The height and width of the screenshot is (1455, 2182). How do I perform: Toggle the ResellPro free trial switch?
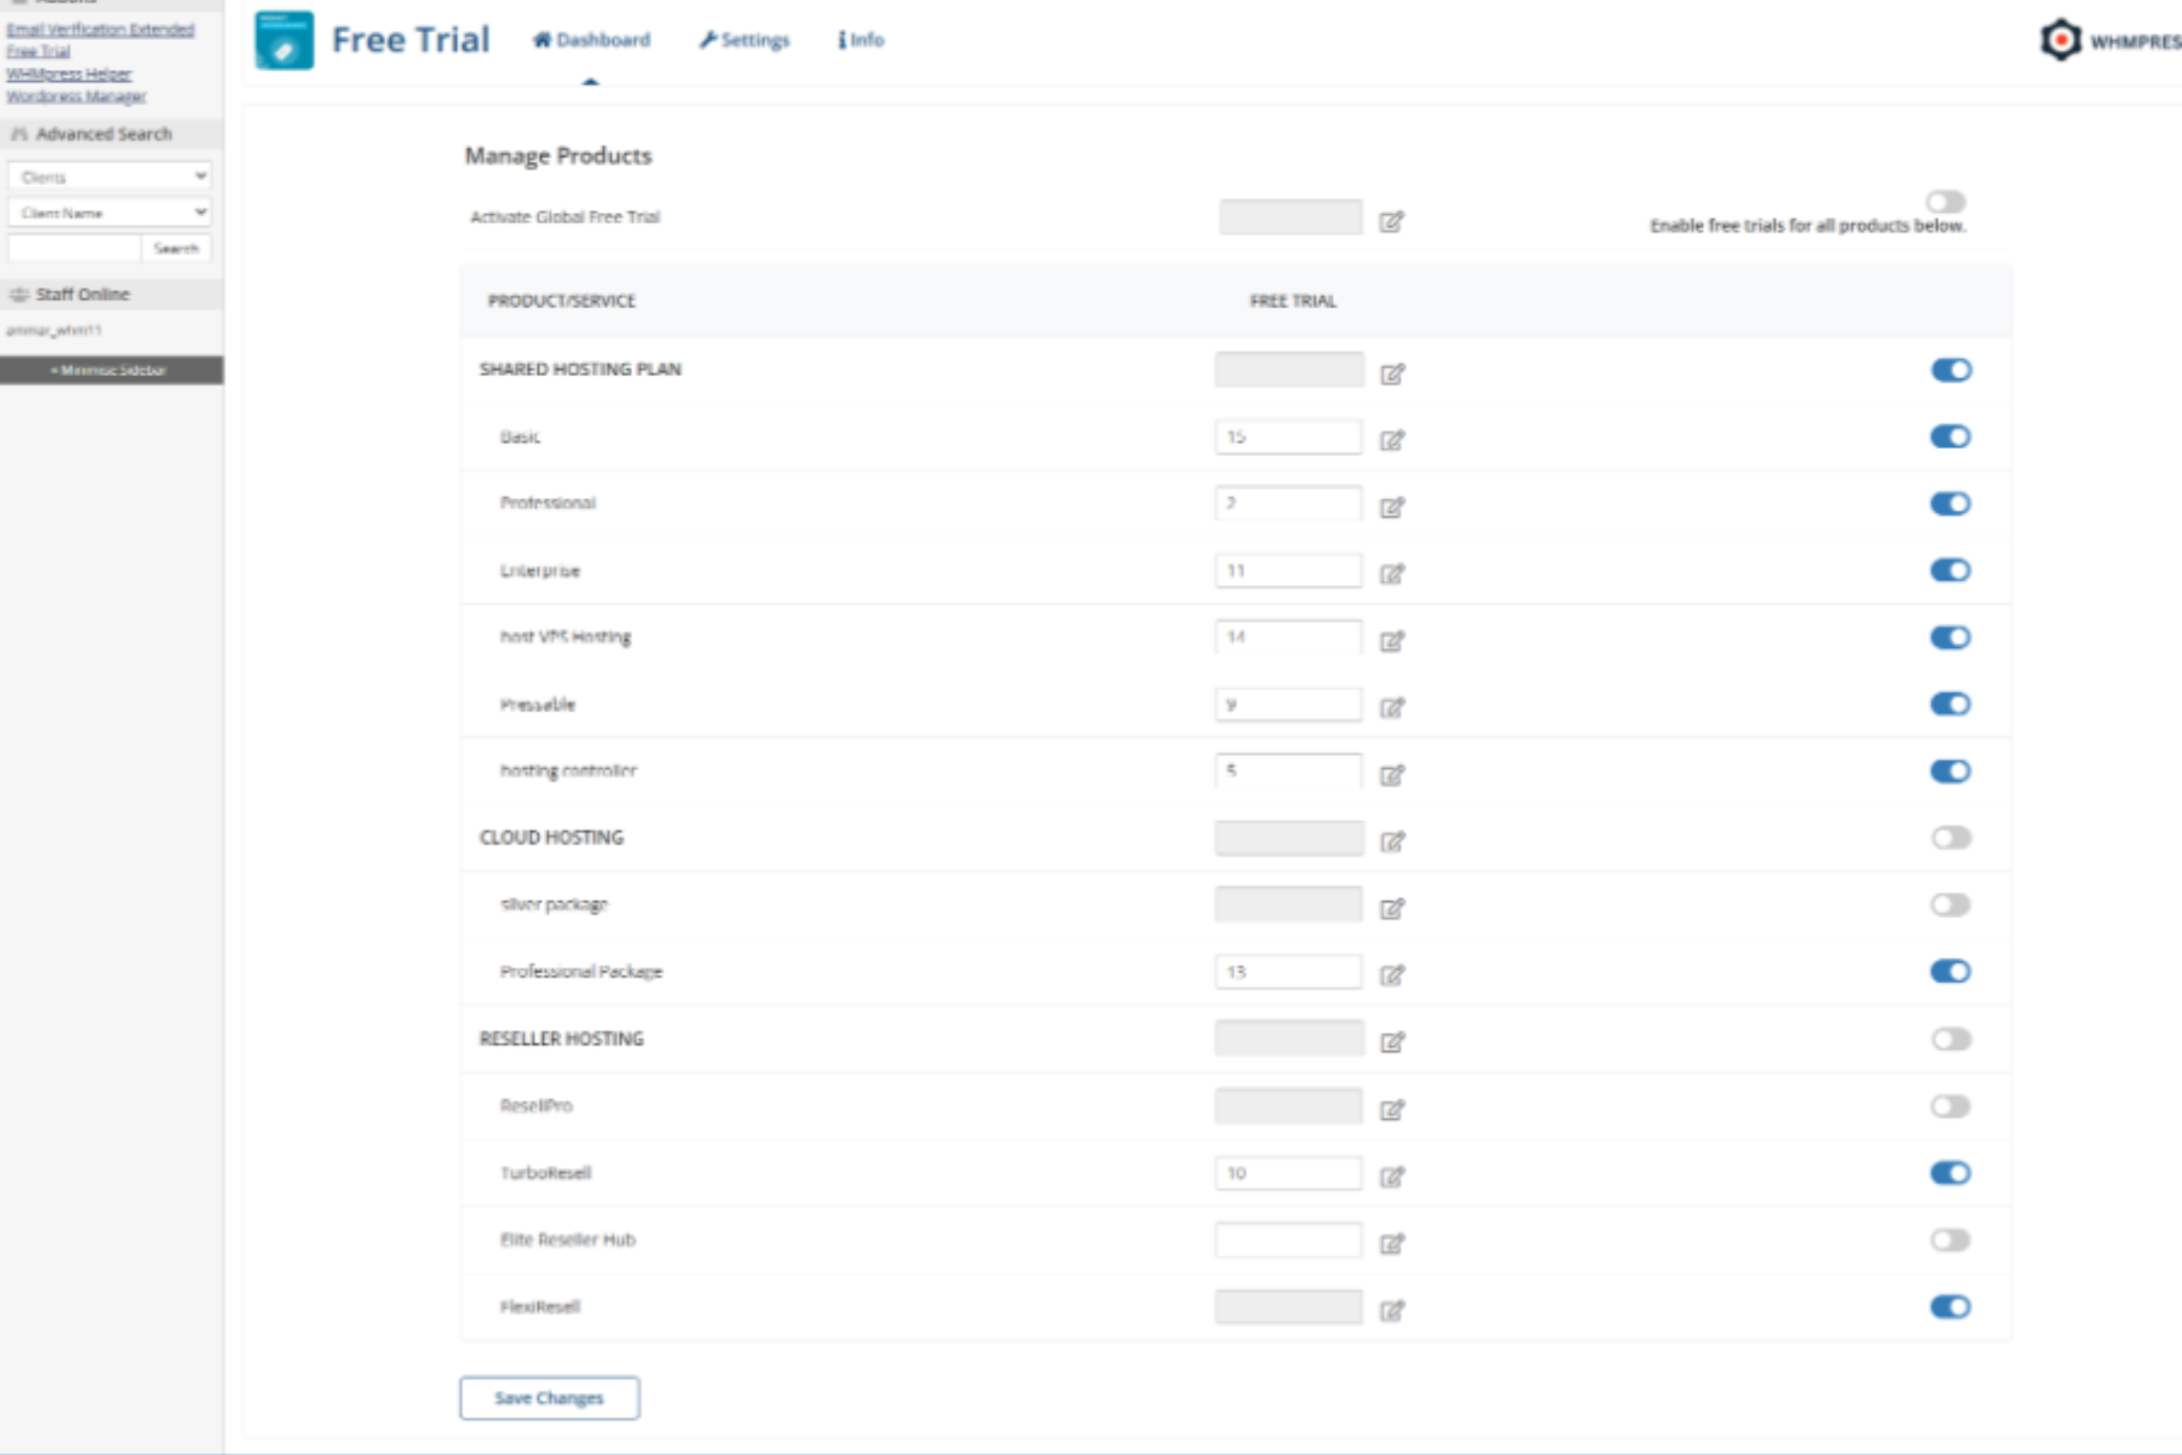[1950, 1106]
